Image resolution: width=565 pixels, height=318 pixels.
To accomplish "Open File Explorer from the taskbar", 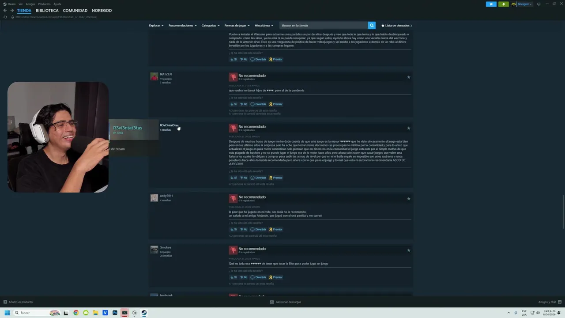I will pos(95,313).
